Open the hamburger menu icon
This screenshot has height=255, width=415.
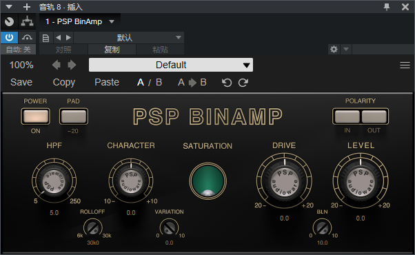pyautogui.click(x=405, y=65)
